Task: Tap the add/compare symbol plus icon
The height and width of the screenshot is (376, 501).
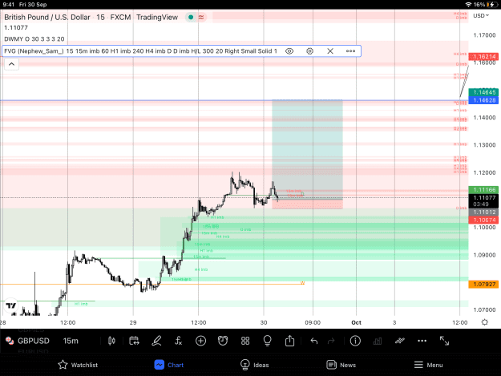Action: pyautogui.click(x=200, y=341)
